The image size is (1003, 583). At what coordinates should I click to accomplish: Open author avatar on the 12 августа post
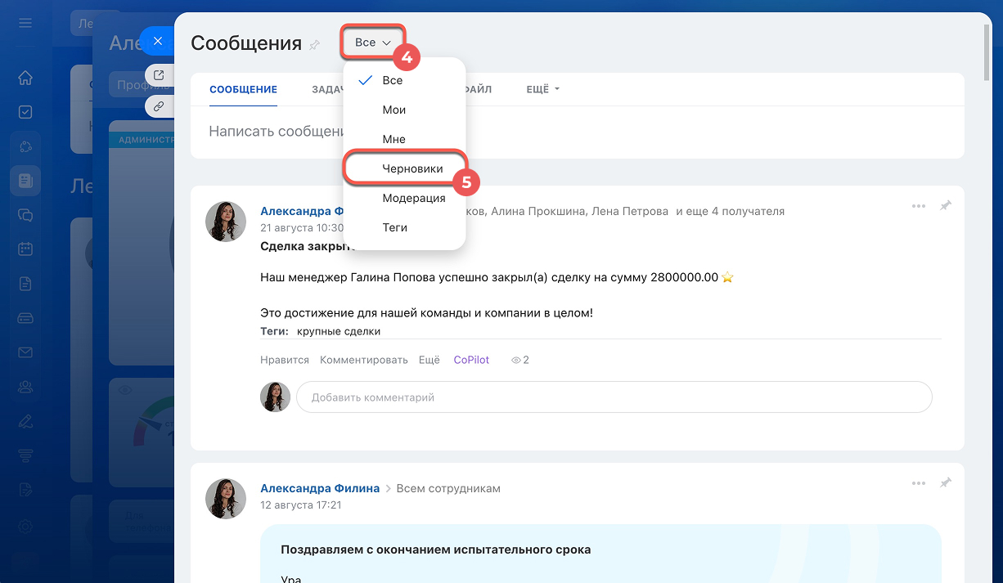(x=226, y=499)
